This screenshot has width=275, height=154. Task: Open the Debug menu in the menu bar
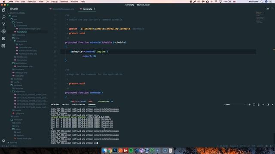54,2
